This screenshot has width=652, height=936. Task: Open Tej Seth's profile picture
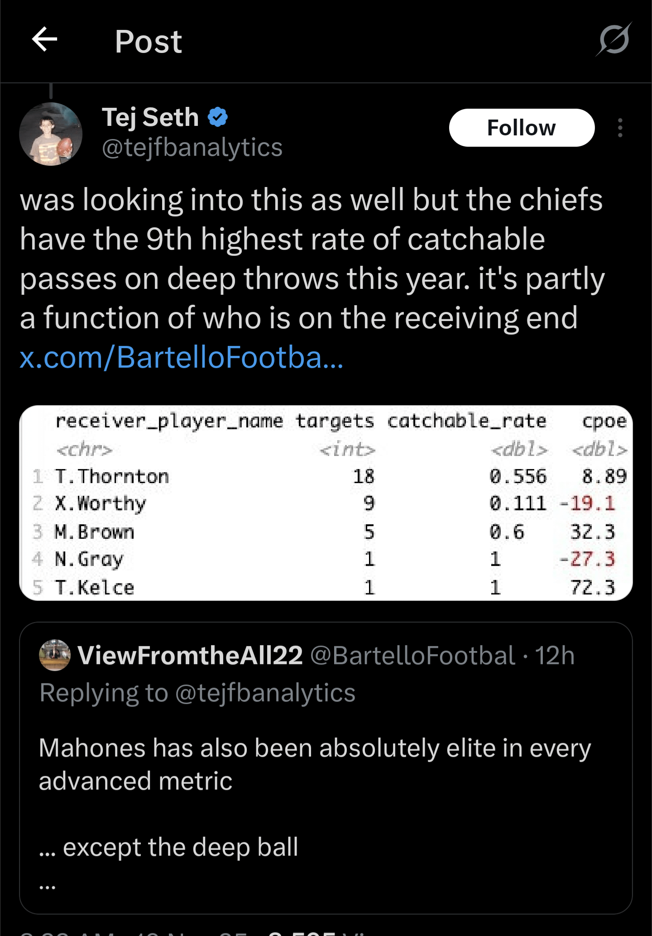pos(51,134)
